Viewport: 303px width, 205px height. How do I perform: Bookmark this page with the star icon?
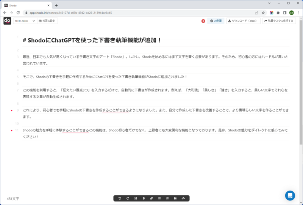coord(263,13)
